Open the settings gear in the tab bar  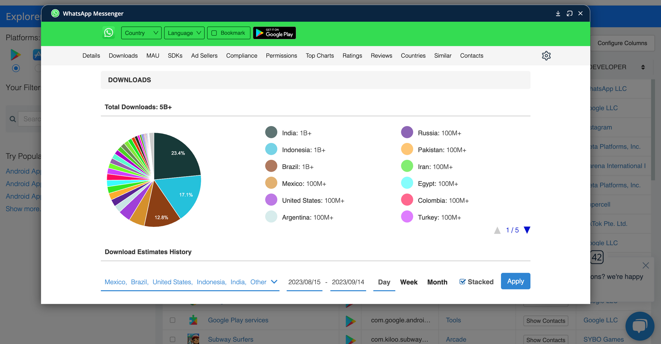[x=546, y=55]
